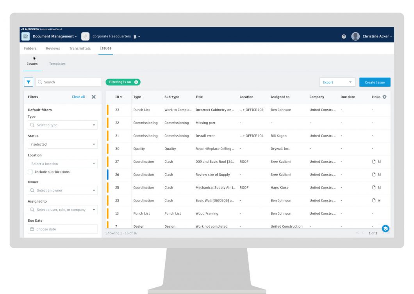Click the Choose date input field

[x=62, y=229]
